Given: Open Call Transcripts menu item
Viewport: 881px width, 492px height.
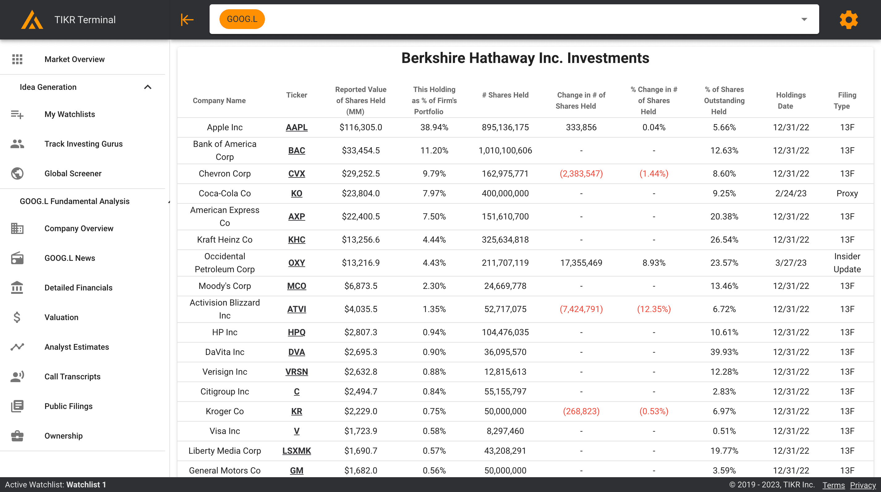Looking at the screenshot, I should coord(73,377).
